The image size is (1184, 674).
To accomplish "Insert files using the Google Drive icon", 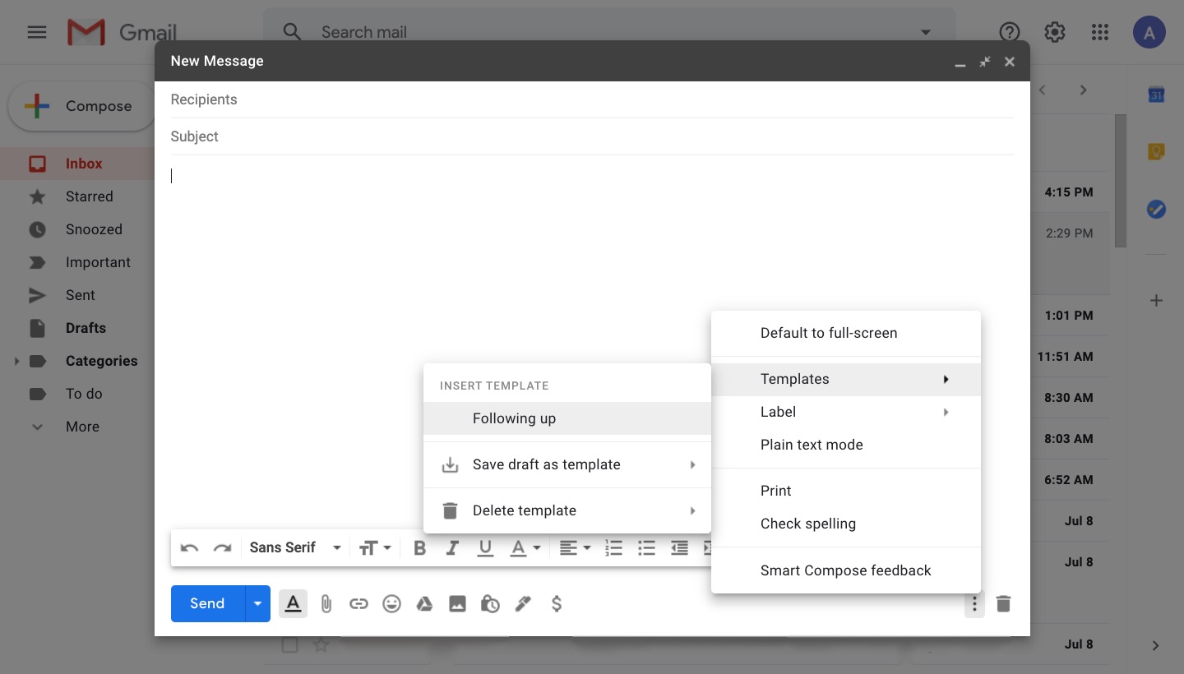I will pyautogui.click(x=424, y=604).
